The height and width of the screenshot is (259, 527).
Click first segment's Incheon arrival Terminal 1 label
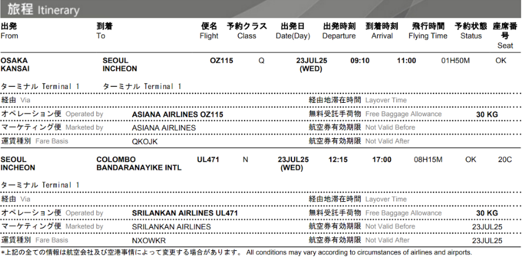142,87
